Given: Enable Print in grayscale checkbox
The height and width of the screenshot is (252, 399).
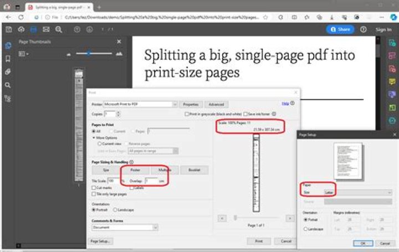Looking at the screenshot, I should (x=187, y=114).
